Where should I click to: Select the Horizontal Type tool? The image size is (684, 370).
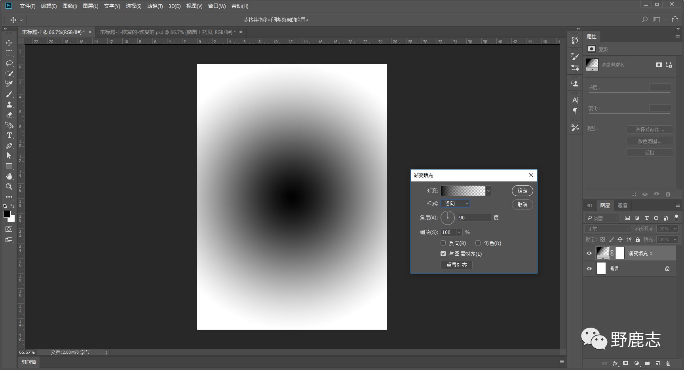coord(9,135)
